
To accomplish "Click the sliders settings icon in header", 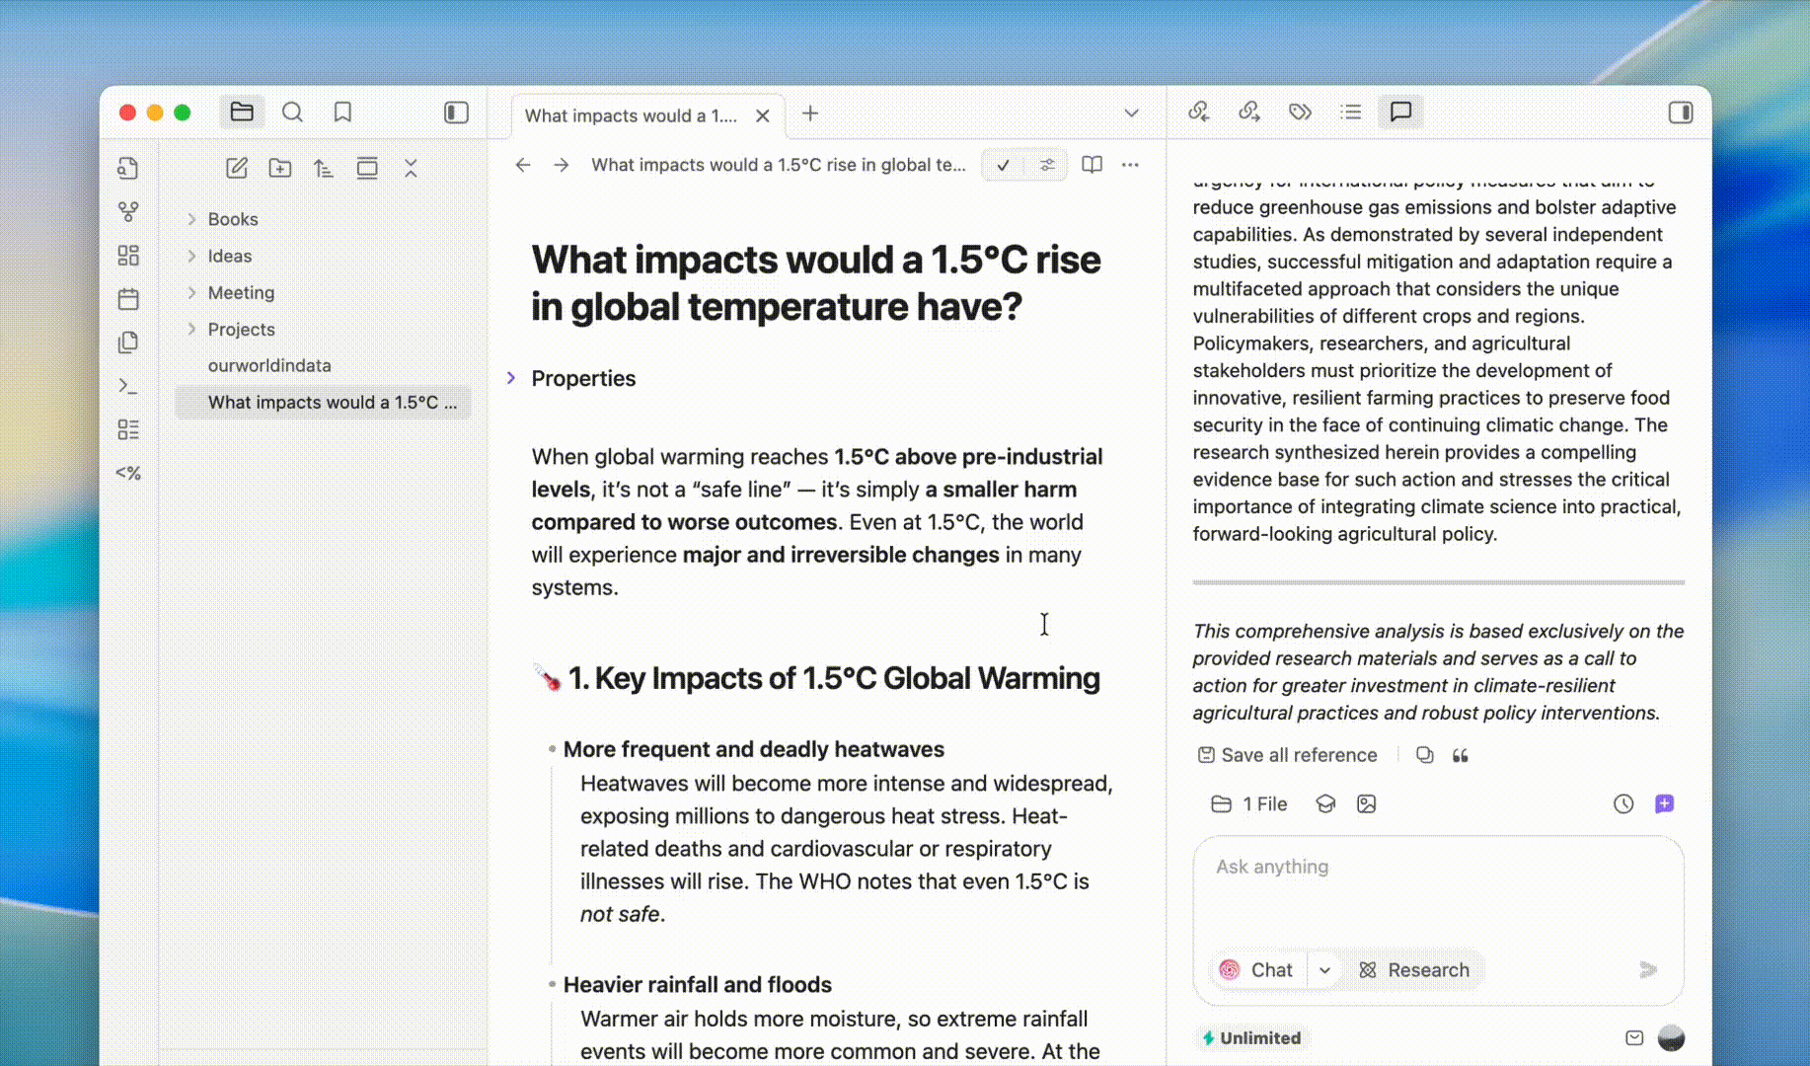I will click(1047, 165).
